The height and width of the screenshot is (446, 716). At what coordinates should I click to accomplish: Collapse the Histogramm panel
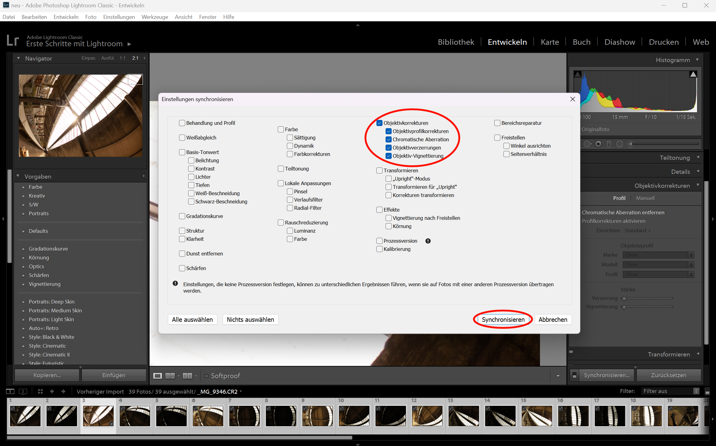pos(697,60)
